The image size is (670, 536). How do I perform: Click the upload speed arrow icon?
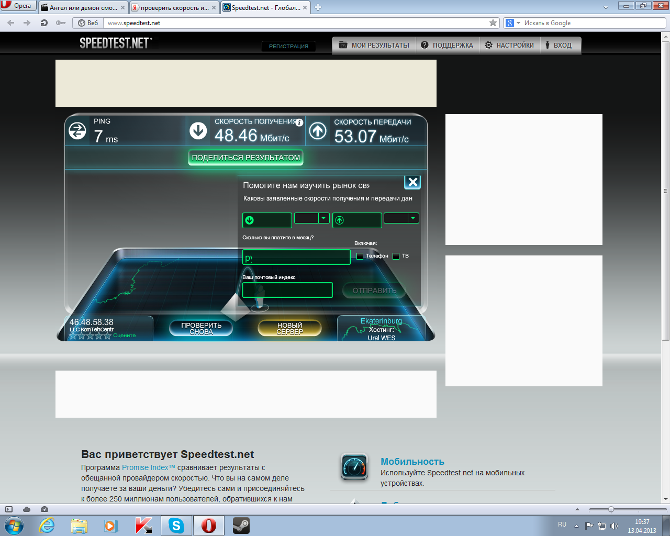point(318,131)
